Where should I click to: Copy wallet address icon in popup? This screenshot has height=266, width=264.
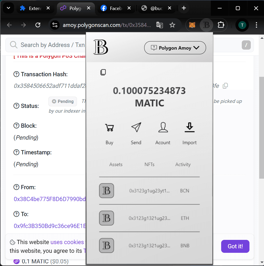(103, 72)
